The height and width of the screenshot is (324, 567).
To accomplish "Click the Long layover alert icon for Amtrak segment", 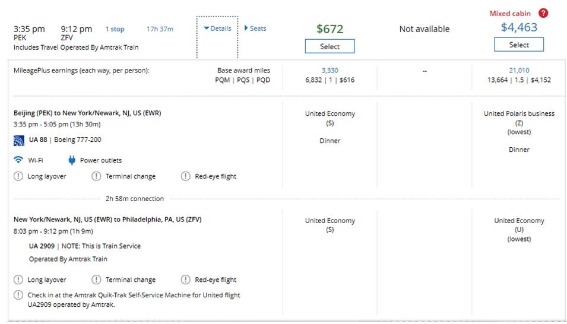I will [x=18, y=279].
